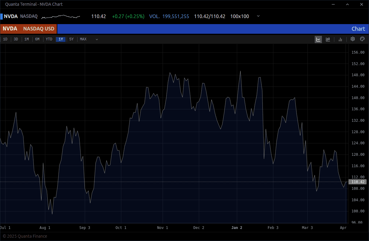Open the time range overflow dropdown
The width and height of the screenshot is (369, 241).
(x=97, y=39)
